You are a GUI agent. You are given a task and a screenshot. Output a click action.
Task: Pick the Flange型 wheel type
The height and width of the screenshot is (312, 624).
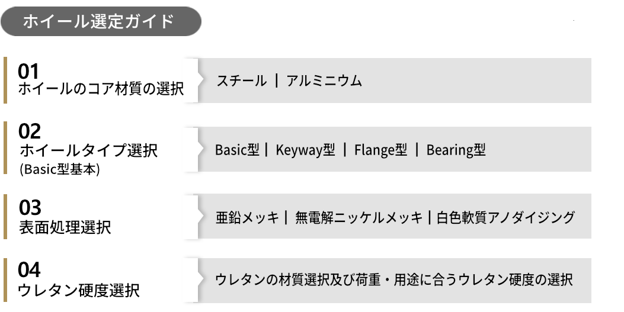coord(380,150)
